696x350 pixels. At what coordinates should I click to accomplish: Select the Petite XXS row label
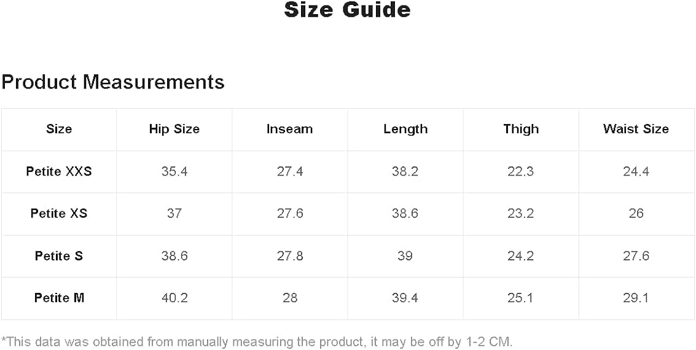pos(59,171)
